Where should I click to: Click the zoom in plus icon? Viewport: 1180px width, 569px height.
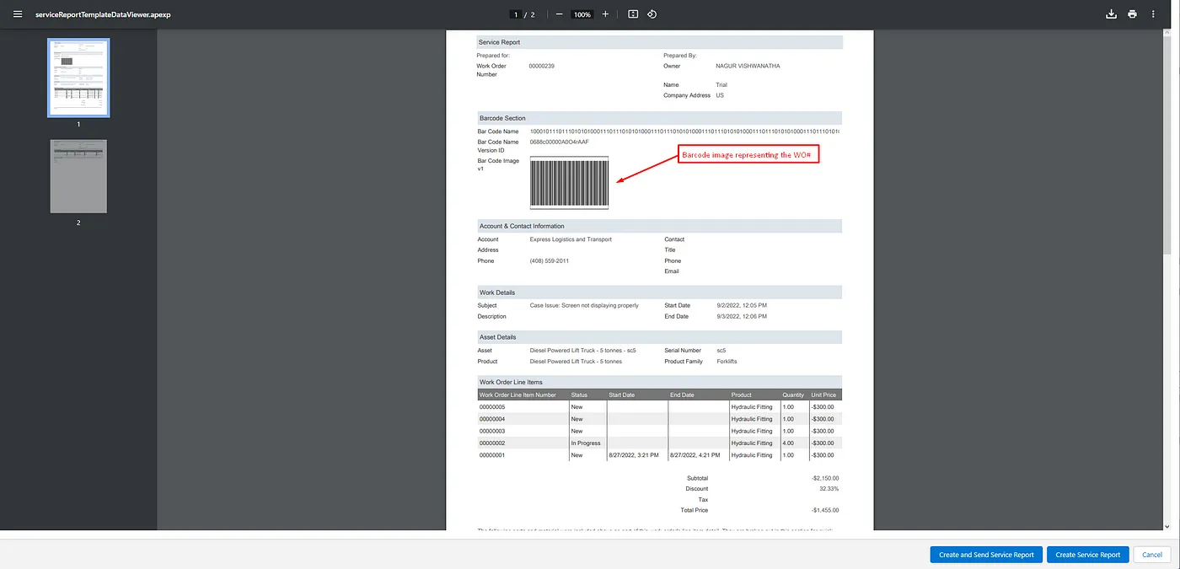click(x=605, y=14)
